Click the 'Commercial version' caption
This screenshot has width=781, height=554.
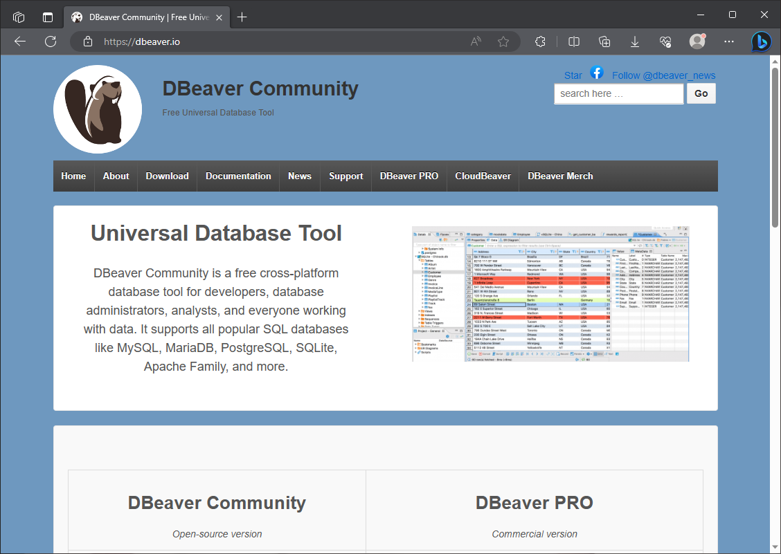[x=535, y=534]
